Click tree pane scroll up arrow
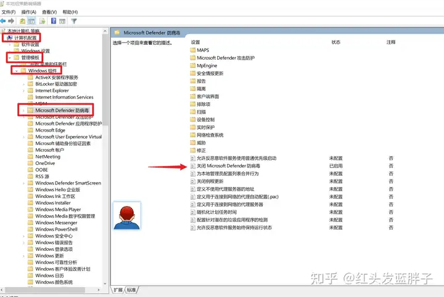This screenshot has height=297, width=444. click(x=105, y=31)
